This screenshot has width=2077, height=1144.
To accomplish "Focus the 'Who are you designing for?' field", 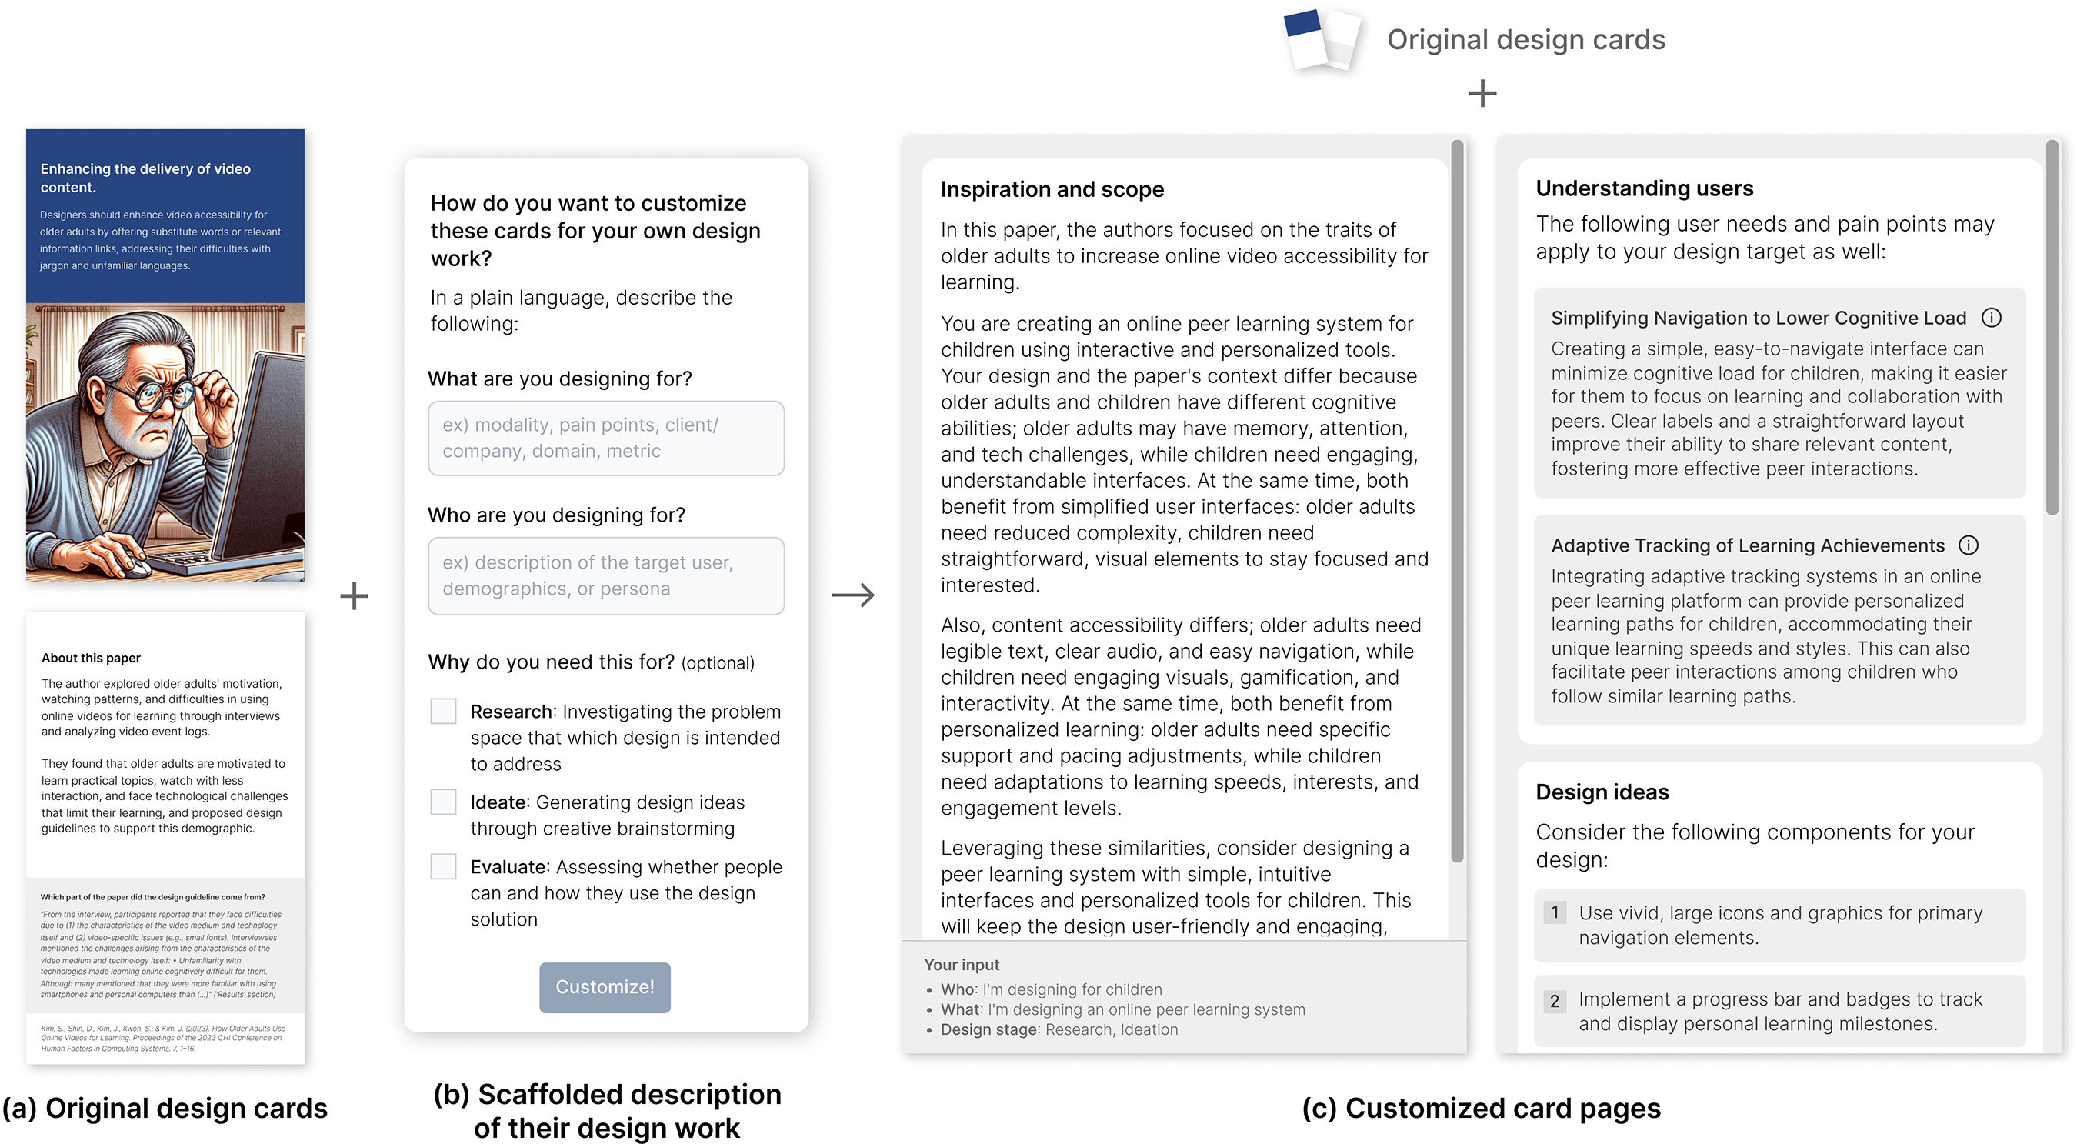I will click(x=605, y=575).
